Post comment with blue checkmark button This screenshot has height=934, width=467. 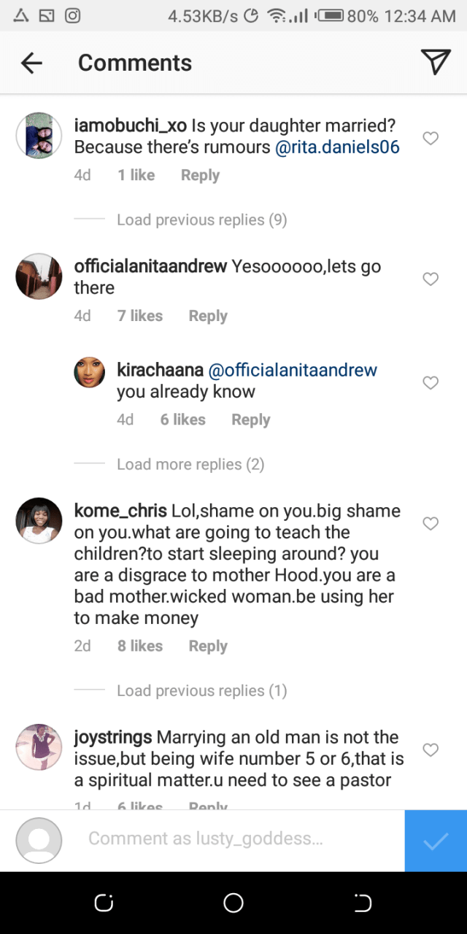point(436,841)
